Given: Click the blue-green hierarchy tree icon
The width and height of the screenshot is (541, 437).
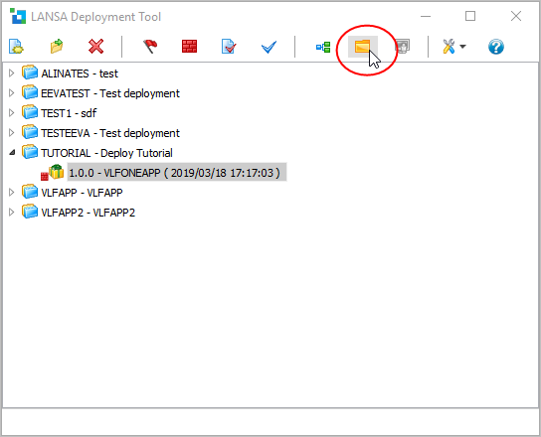Looking at the screenshot, I should (x=323, y=47).
